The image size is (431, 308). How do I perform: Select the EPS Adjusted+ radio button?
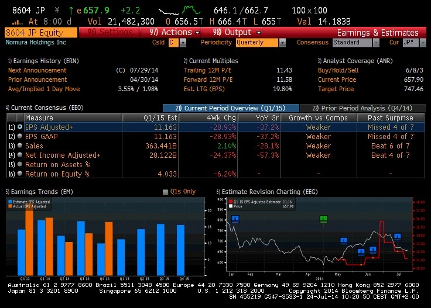(x=20, y=127)
